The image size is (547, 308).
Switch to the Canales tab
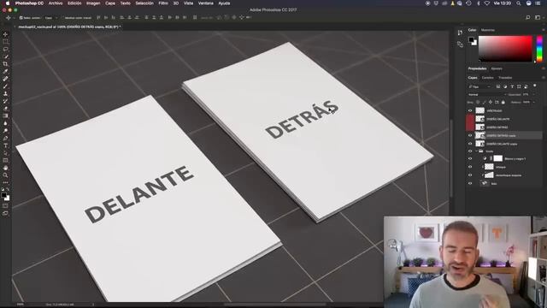click(x=487, y=78)
